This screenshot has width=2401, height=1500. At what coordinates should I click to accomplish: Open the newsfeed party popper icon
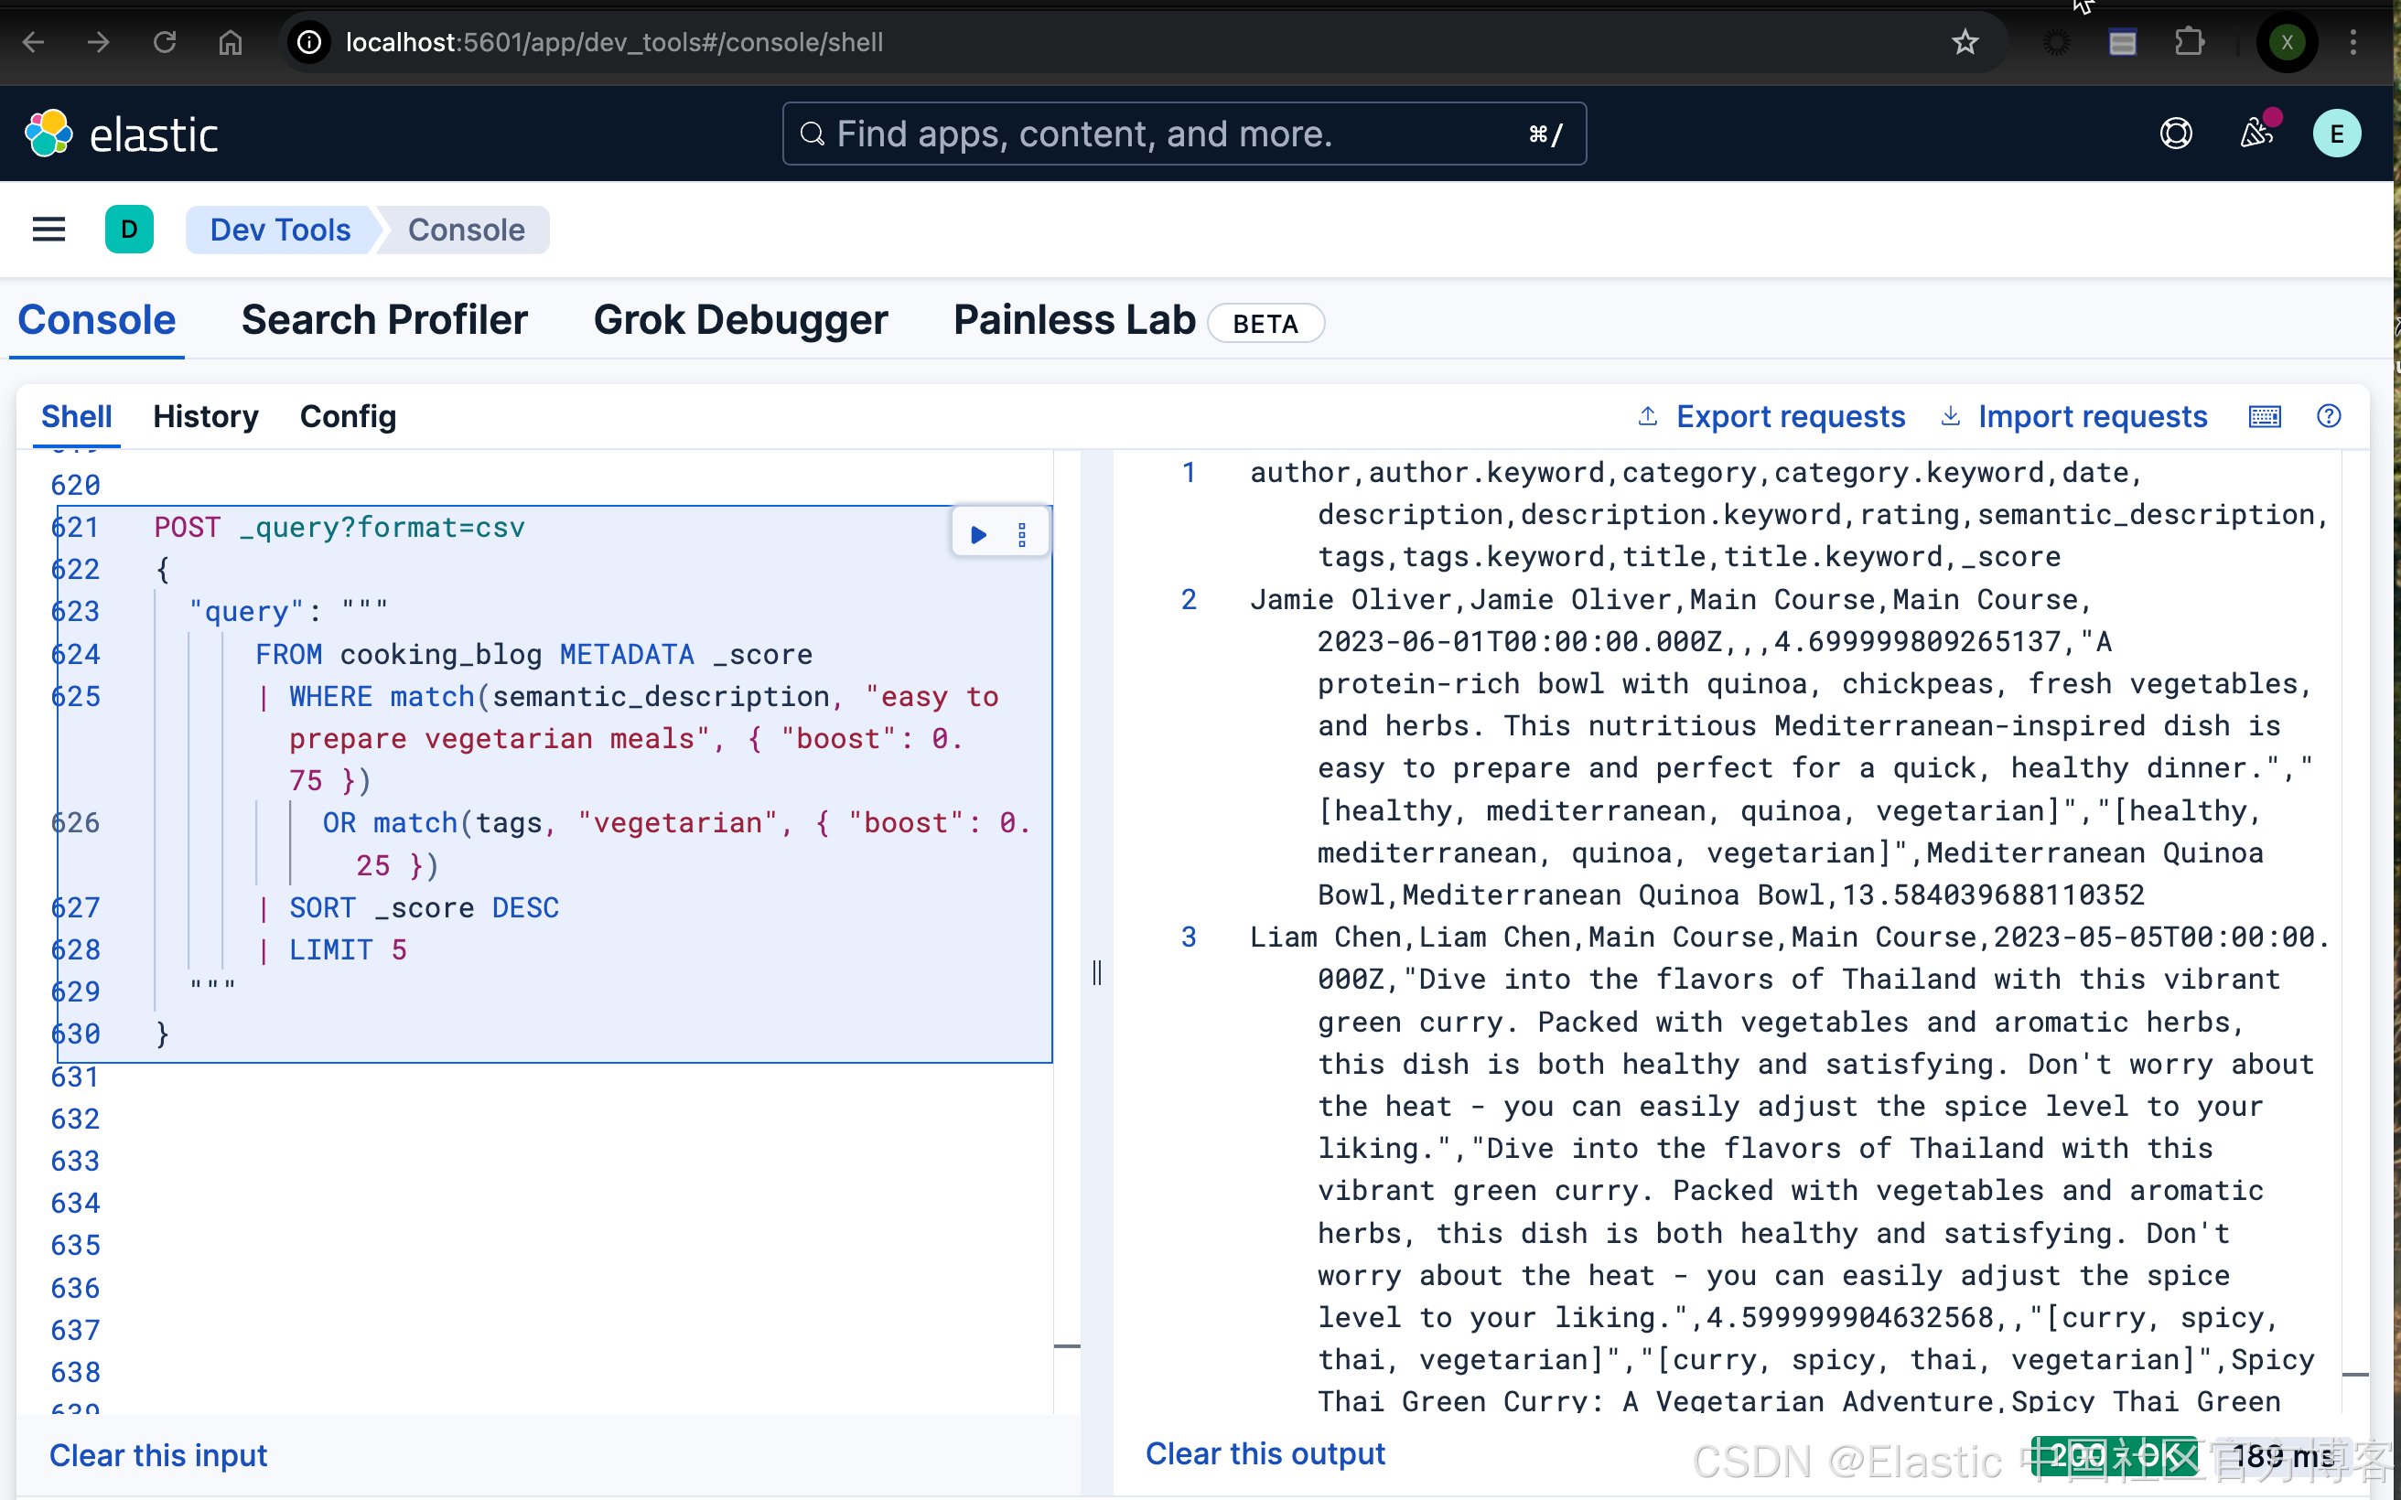[2257, 134]
